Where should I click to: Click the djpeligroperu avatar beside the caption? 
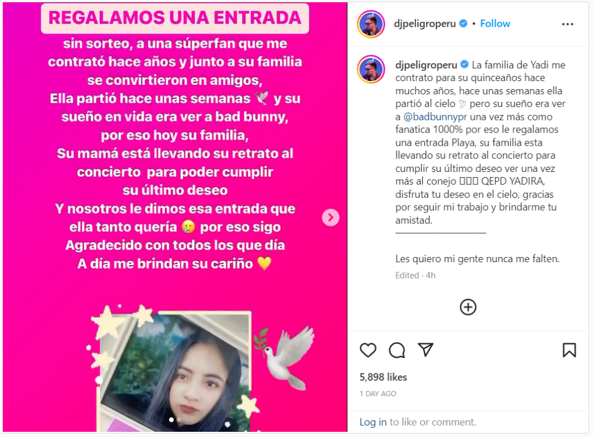click(371, 69)
